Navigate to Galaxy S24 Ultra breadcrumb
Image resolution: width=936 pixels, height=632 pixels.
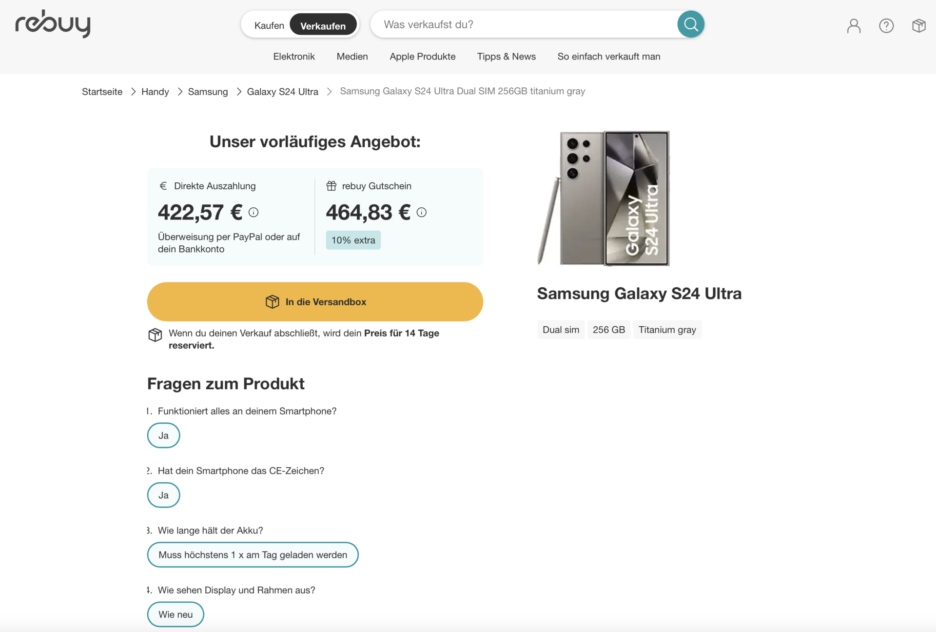283,92
